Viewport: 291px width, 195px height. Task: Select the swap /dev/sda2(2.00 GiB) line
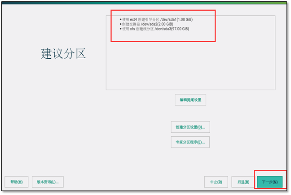click(146, 24)
